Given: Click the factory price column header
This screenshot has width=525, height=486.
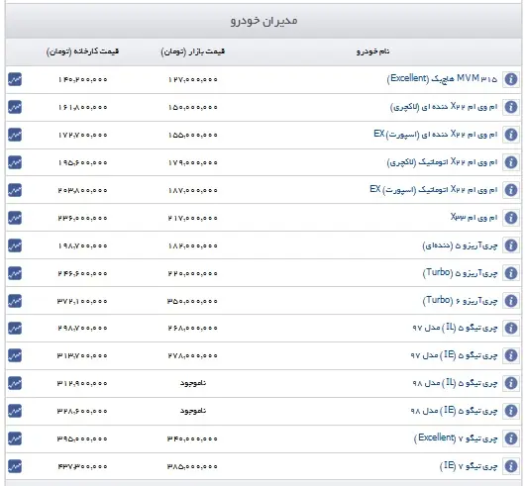Looking at the screenshot, I should click(x=82, y=51).
